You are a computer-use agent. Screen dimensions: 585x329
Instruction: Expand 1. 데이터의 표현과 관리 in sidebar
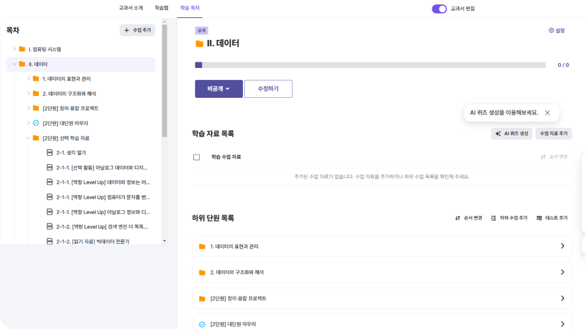[28, 79]
